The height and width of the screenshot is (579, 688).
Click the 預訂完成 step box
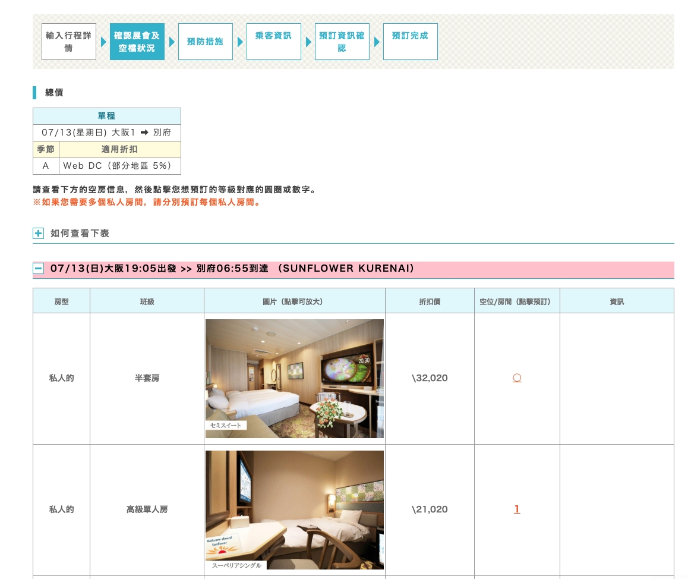point(411,42)
